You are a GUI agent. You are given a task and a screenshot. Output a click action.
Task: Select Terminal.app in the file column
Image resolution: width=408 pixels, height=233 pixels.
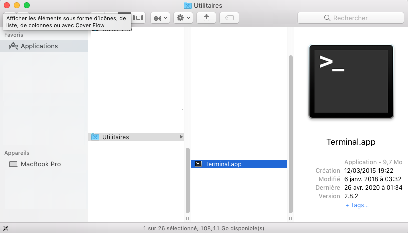point(239,164)
